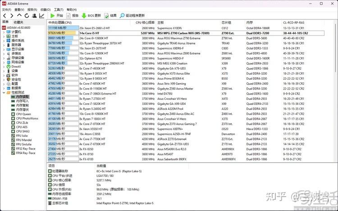This screenshot has width=338, height=211.
Task: Open the 文件(F) menu
Action: pos(6,10)
